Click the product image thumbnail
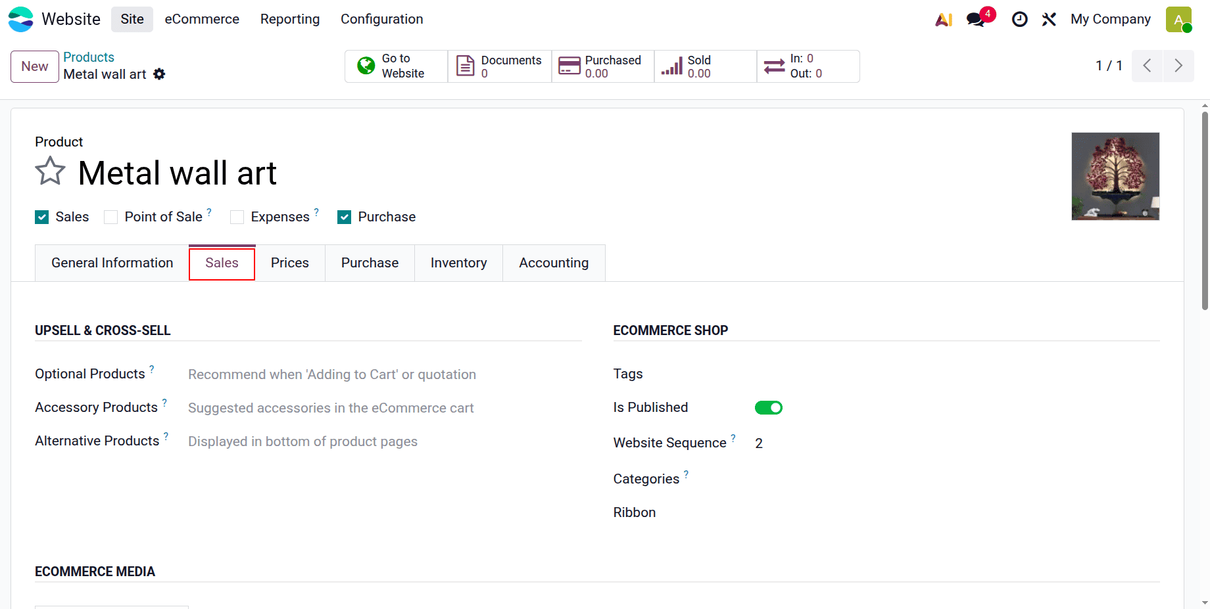 1115,176
